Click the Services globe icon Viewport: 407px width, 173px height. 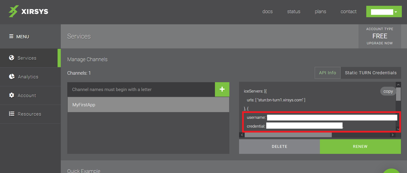pyautogui.click(x=12, y=58)
